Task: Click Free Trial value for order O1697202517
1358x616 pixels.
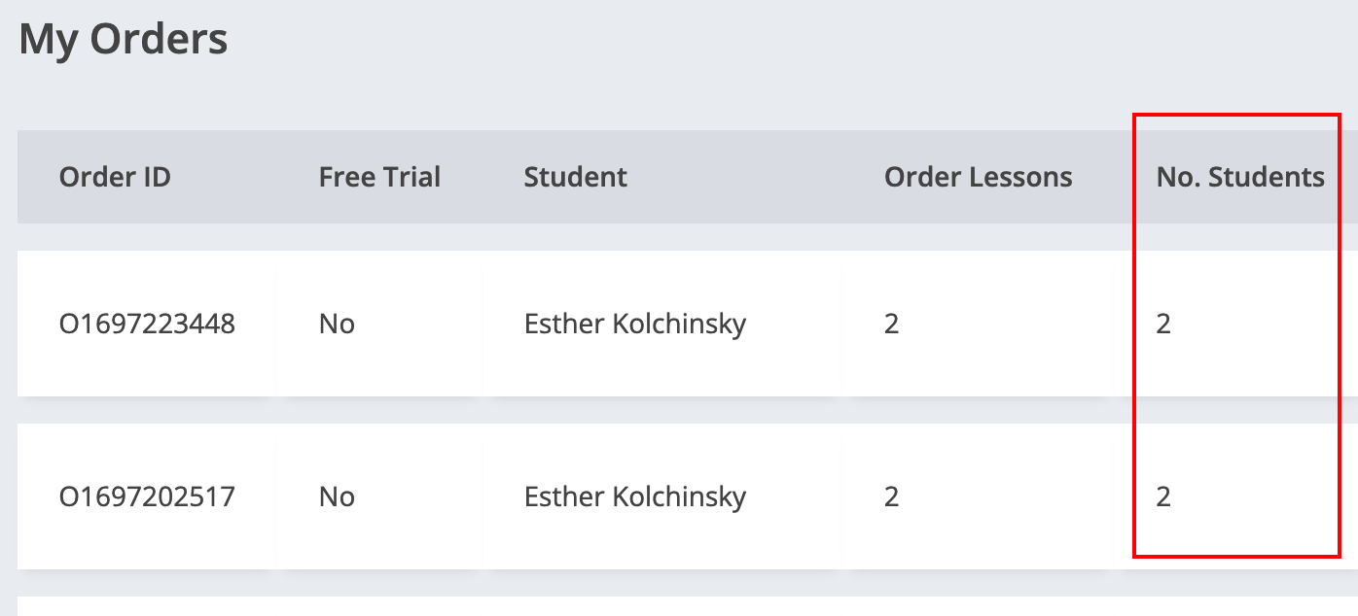Action: [x=337, y=496]
